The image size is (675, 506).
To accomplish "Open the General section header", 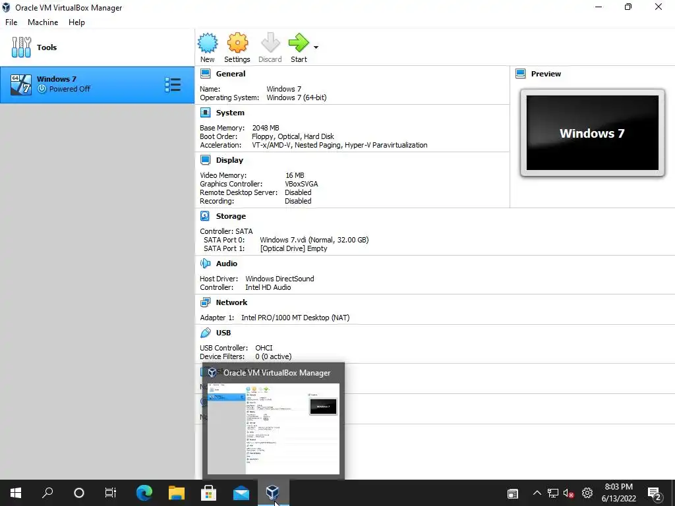I will [x=231, y=74].
